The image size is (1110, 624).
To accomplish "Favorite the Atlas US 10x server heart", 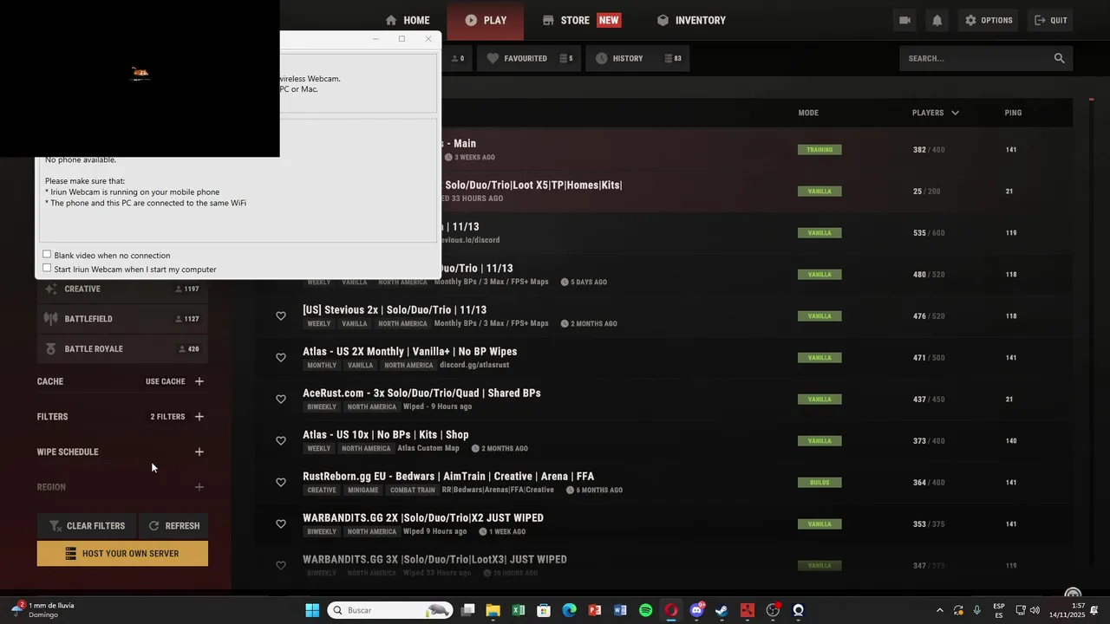I will (281, 440).
